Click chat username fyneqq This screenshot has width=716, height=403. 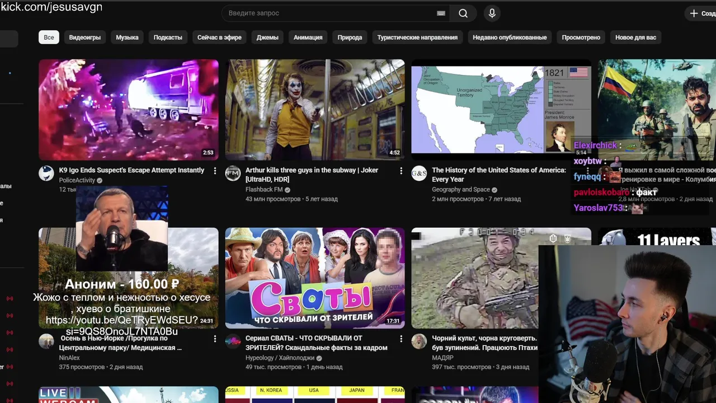[587, 177]
